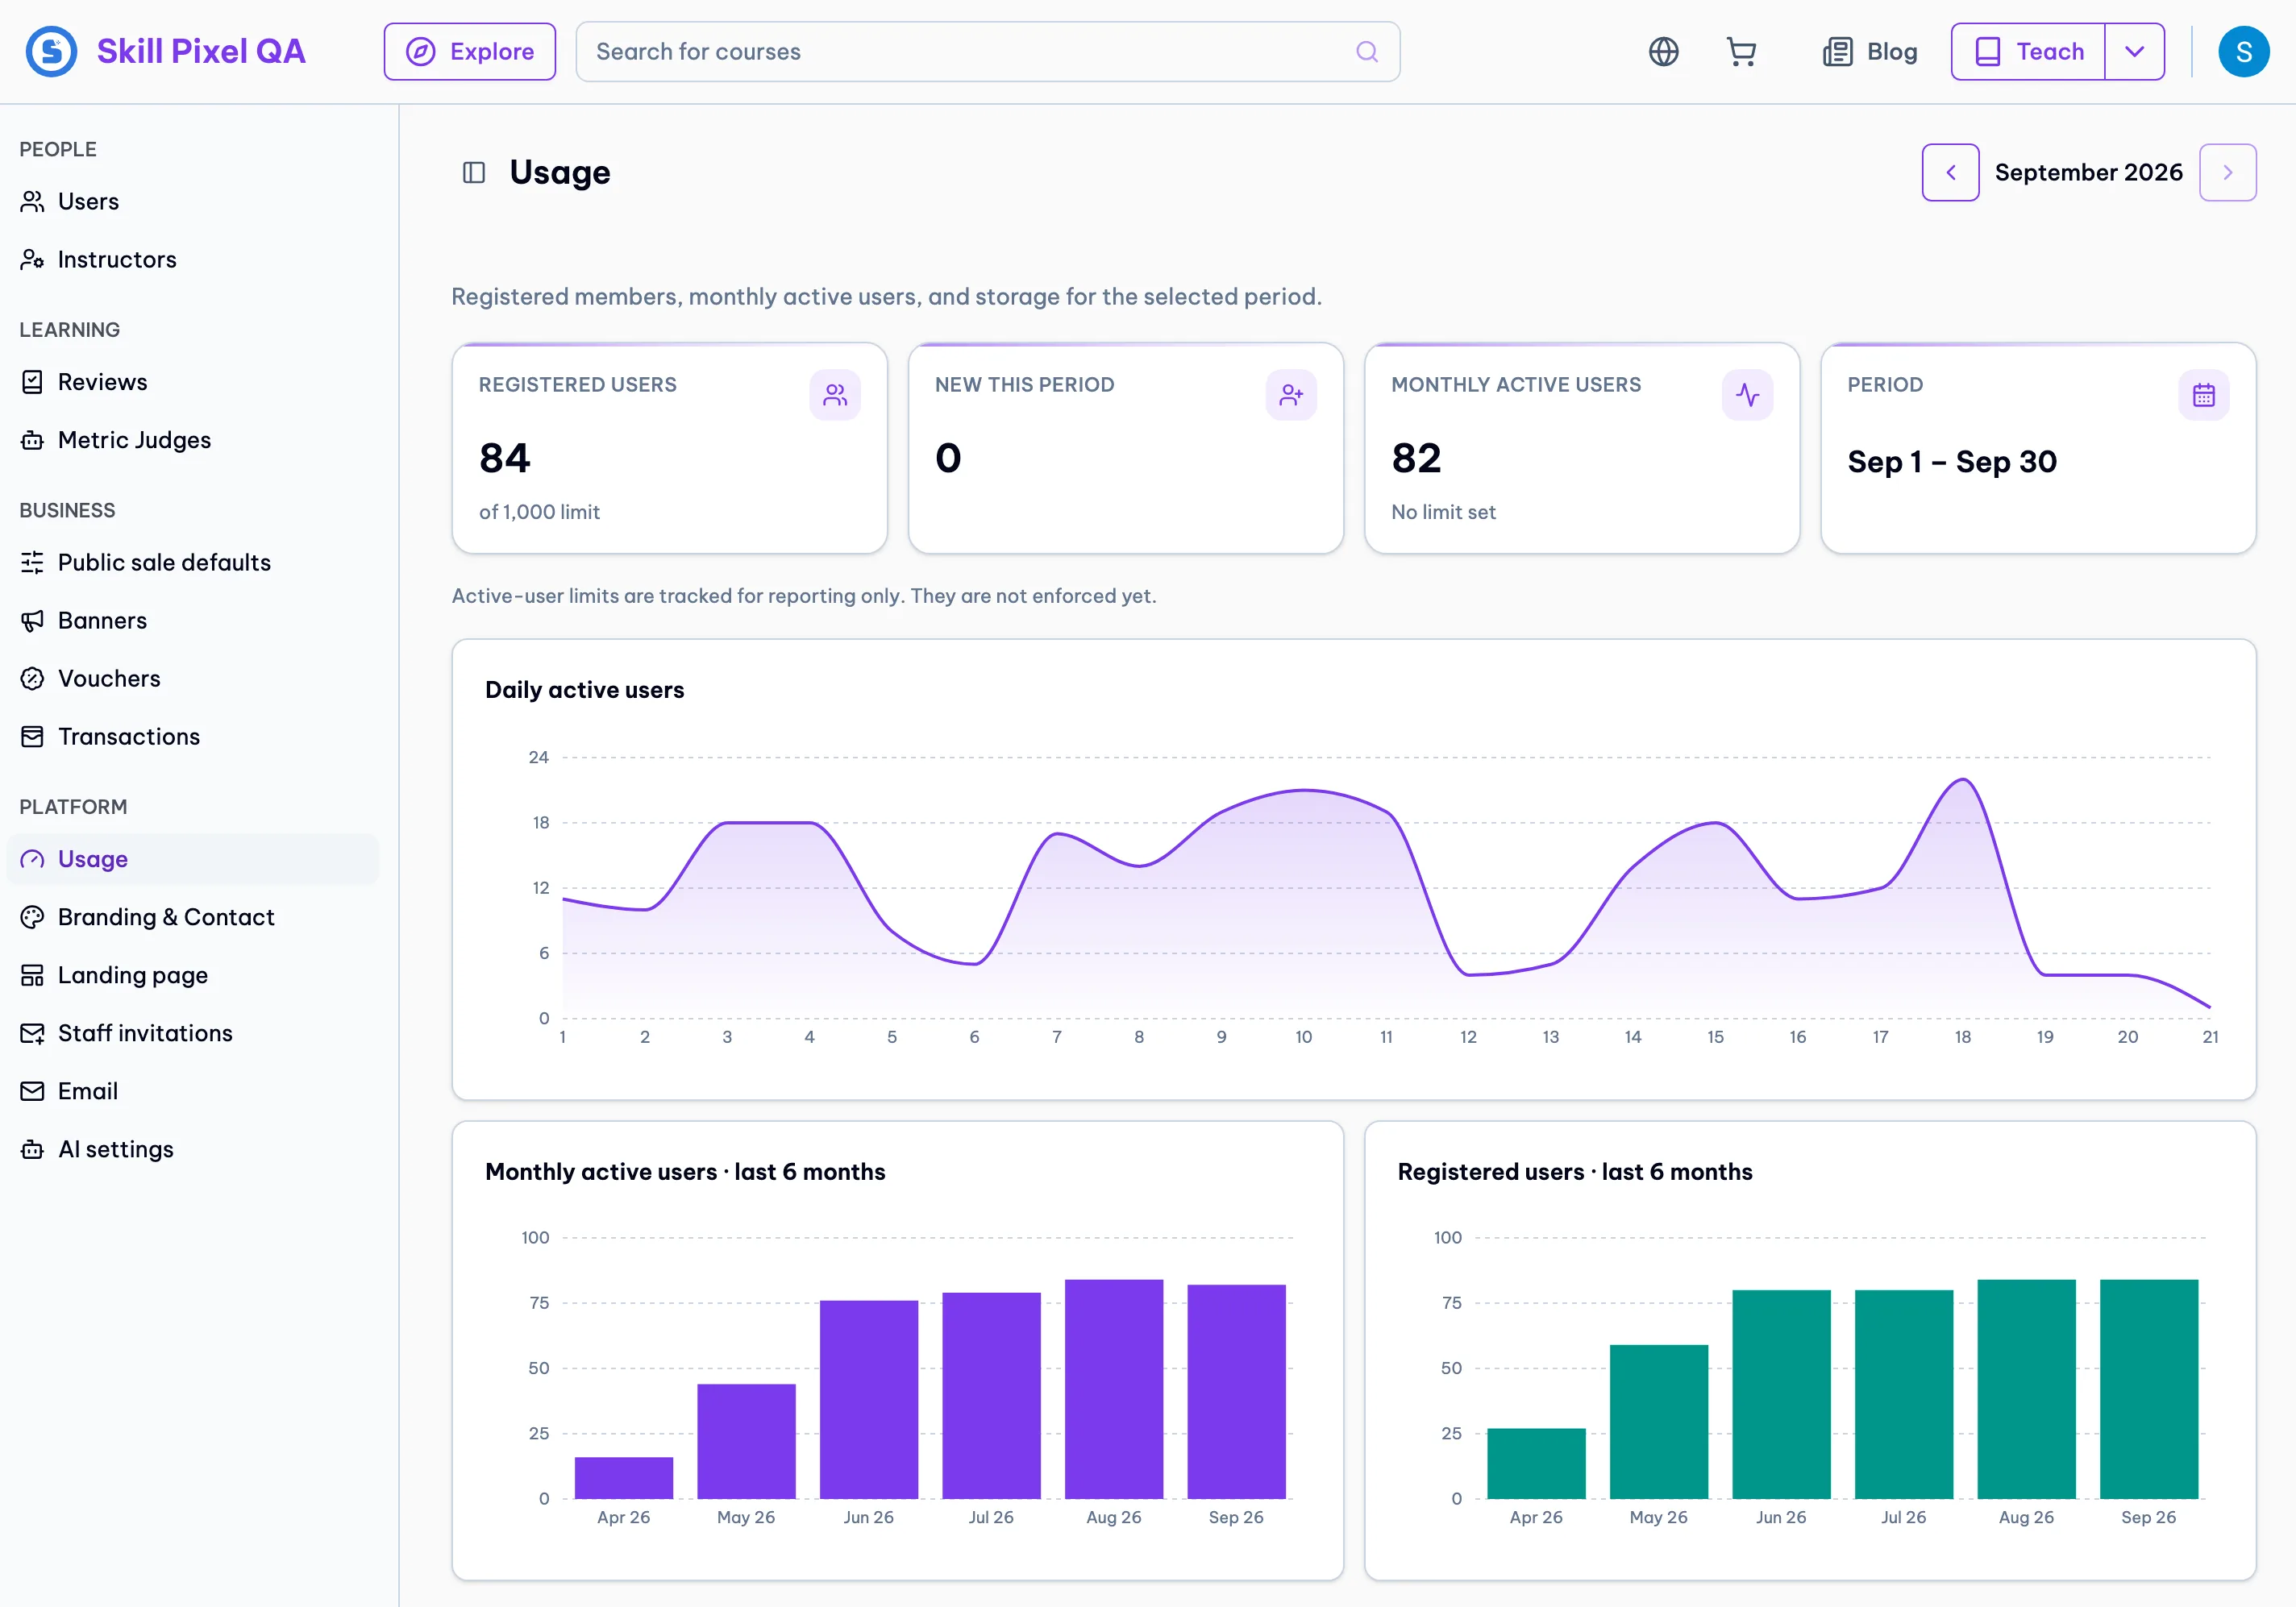Open Public sale defaults
The width and height of the screenshot is (2296, 1607).
(192, 563)
